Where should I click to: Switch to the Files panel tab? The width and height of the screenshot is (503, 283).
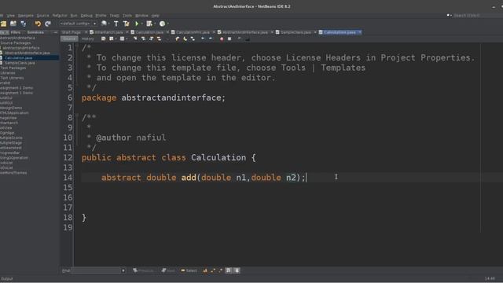(x=15, y=32)
